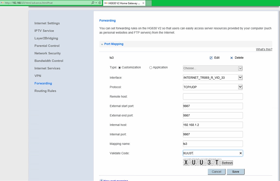Click the browser refresh page icon

click(100, 3)
